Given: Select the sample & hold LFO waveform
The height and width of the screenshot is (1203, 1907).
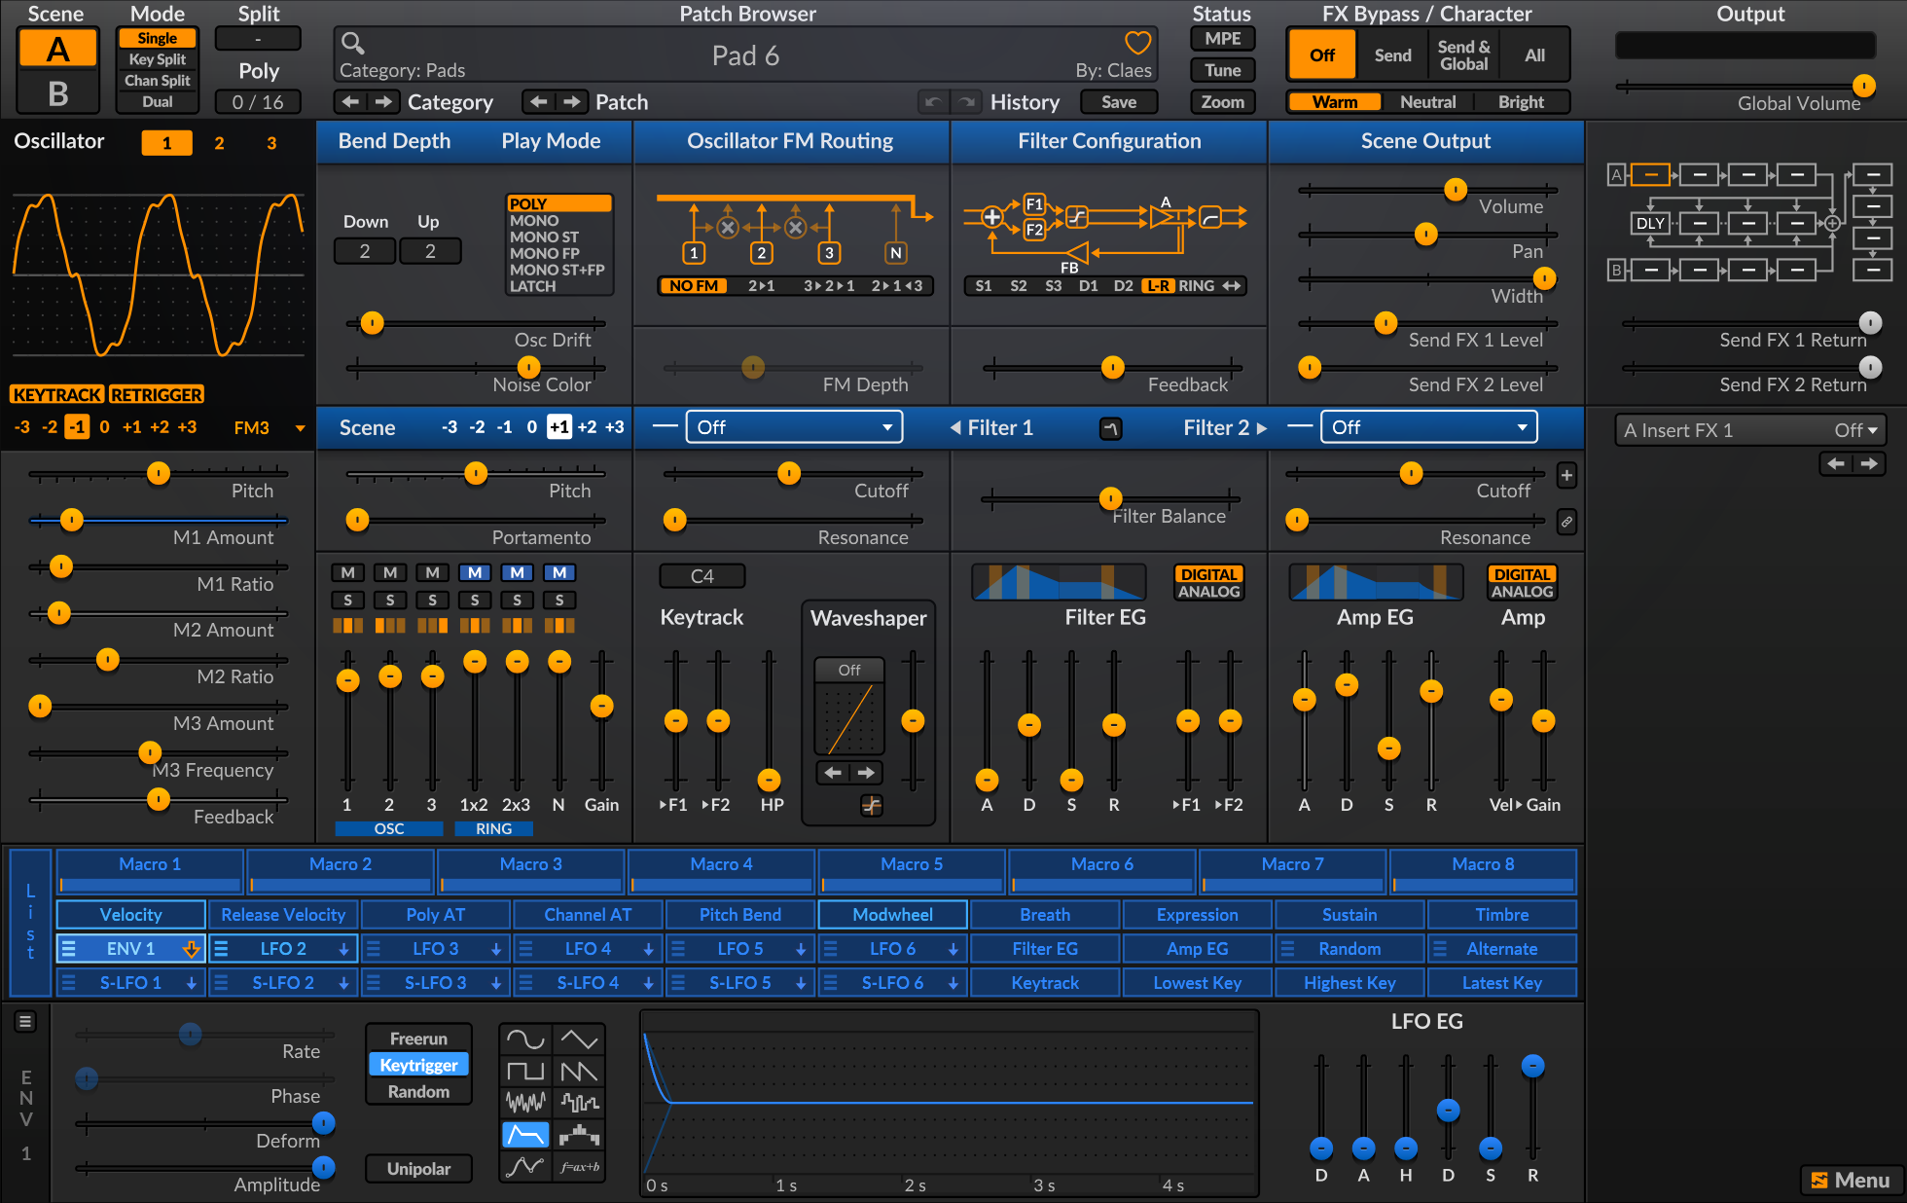Looking at the screenshot, I should [x=579, y=1103].
